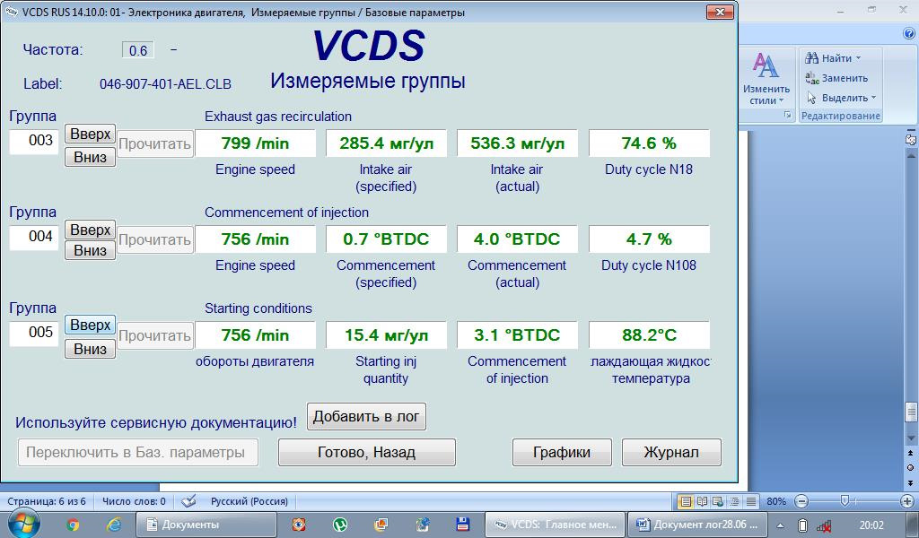Toggle Draft view mode
The image size is (919, 538).
pos(750,501)
